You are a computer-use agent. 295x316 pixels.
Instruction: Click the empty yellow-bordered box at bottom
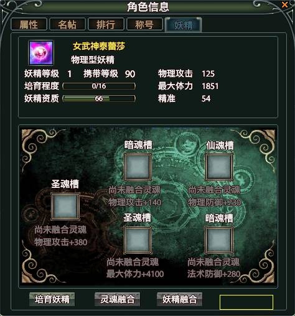pos(246,302)
